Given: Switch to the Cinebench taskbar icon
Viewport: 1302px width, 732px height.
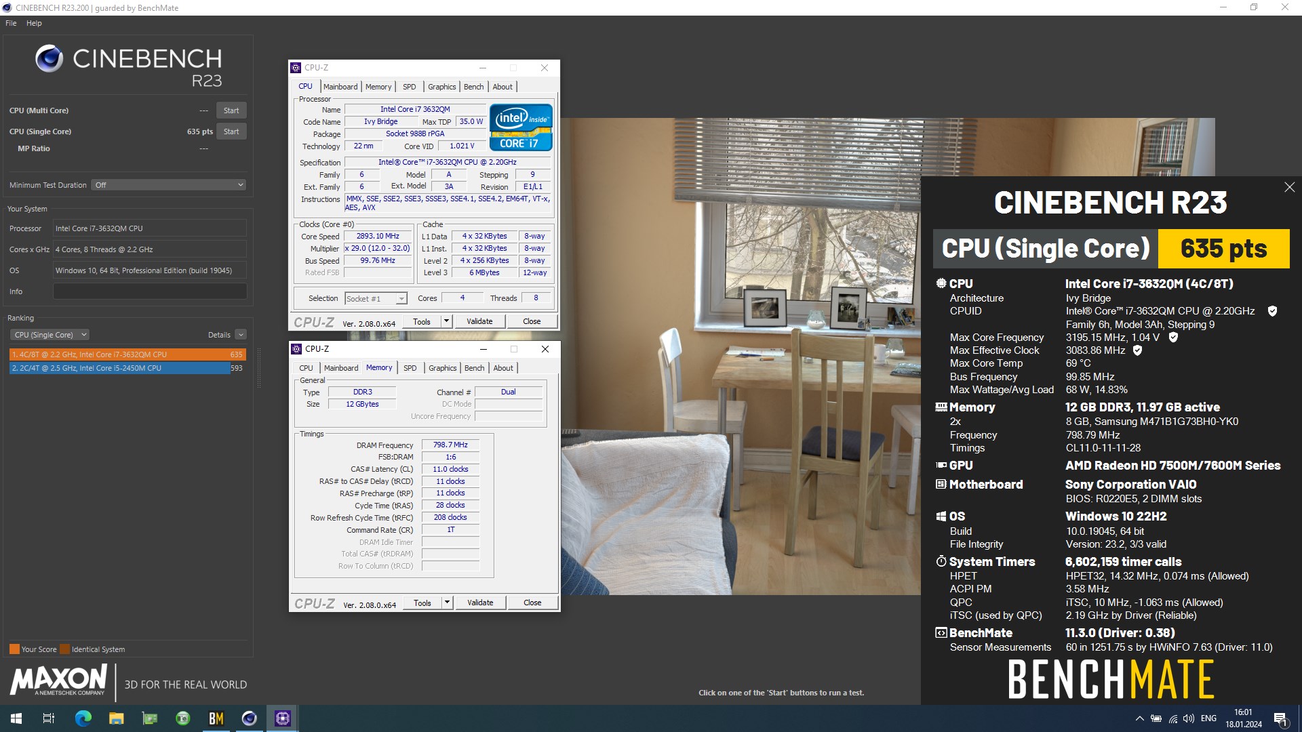Looking at the screenshot, I should pos(249,718).
